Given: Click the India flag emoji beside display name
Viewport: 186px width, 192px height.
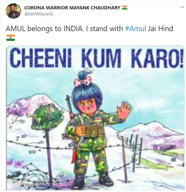Looking at the screenshot, I should pyautogui.click(x=125, y=8).
